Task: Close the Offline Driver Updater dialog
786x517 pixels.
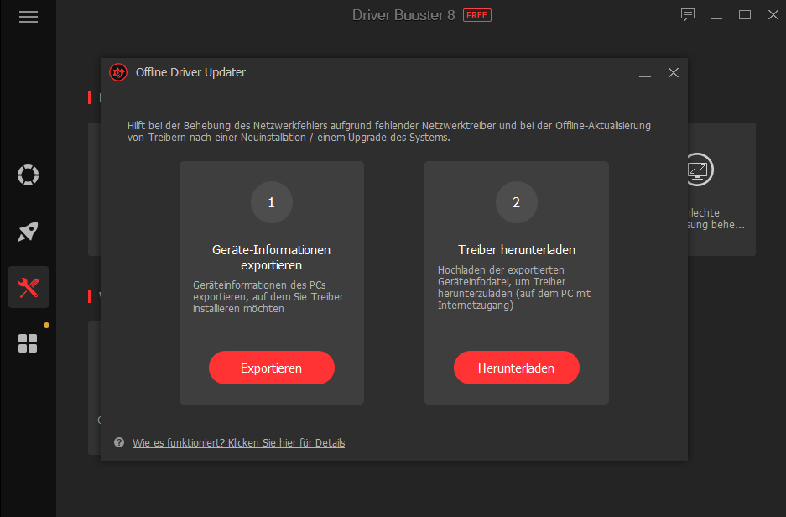Action: pos(674,73)
